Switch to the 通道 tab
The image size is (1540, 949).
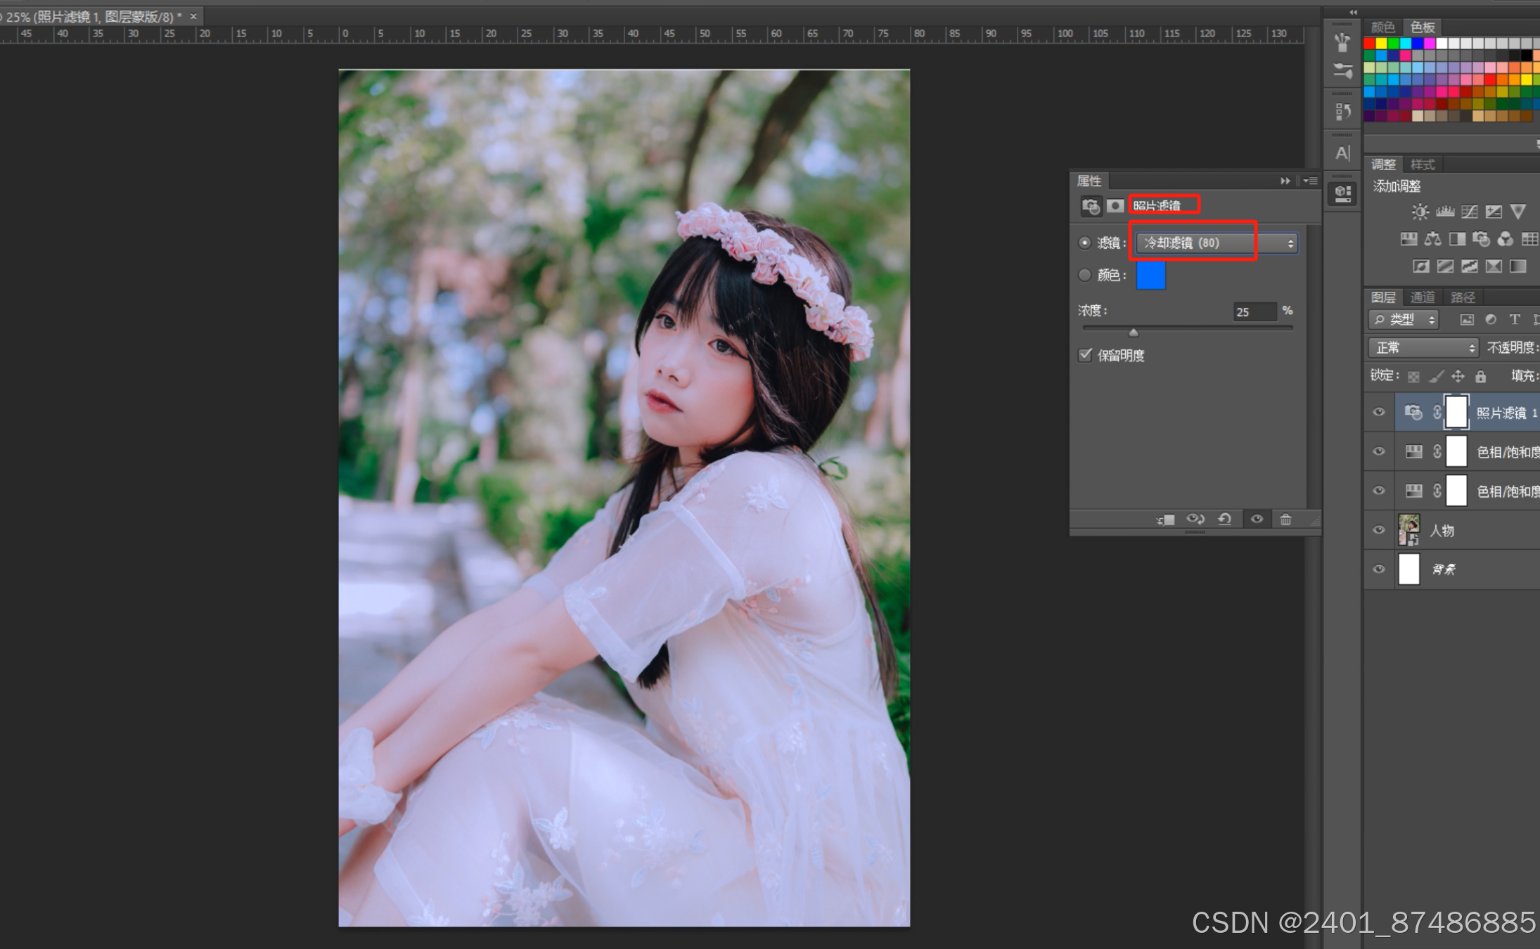1422,297
